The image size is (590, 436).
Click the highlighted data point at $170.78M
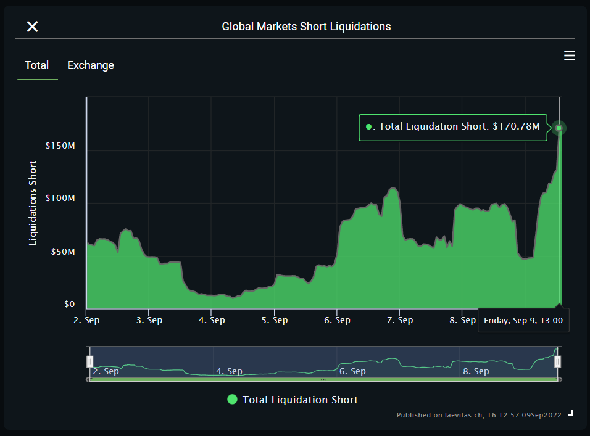559,128
